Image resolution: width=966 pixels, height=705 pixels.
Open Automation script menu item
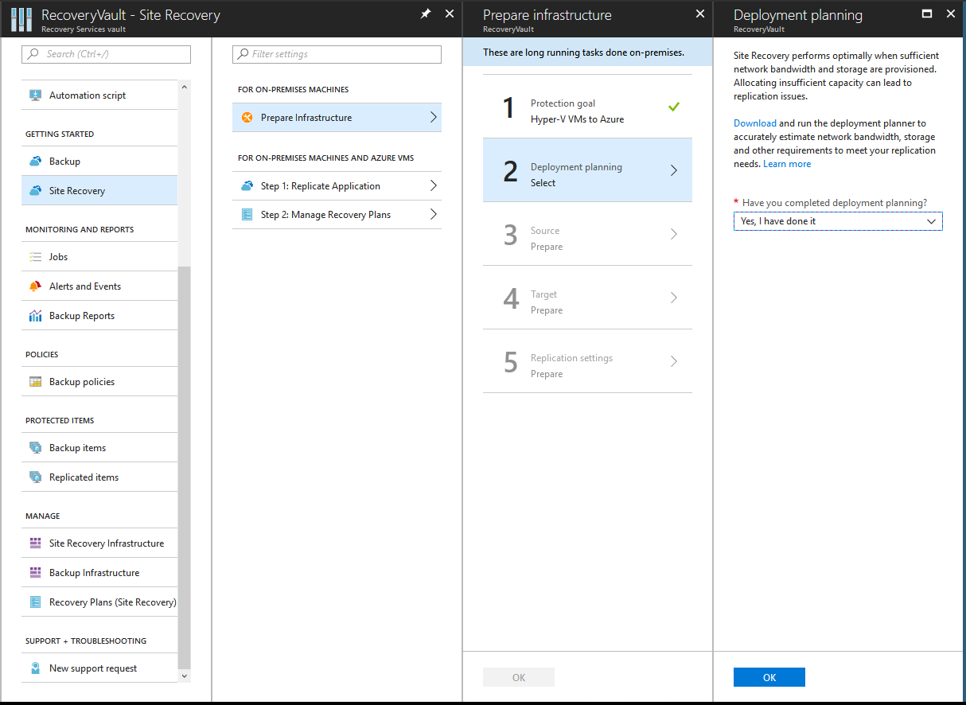coord(99,95)
